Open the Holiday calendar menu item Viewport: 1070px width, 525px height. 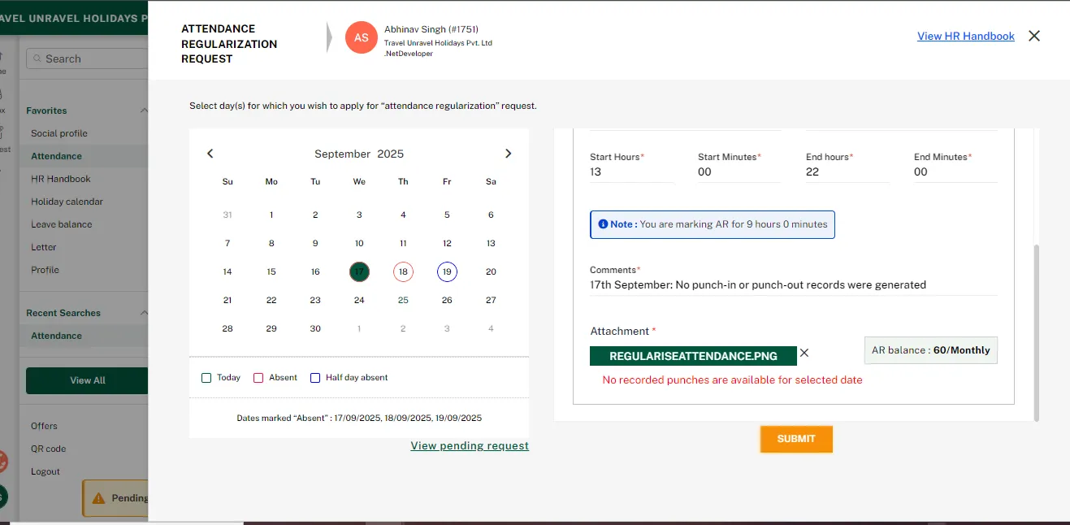pos(67,202)
